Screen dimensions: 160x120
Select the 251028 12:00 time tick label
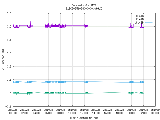[x=84, y=111]
